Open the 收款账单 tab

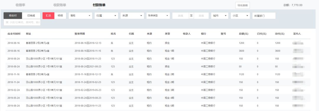(60, 5)
